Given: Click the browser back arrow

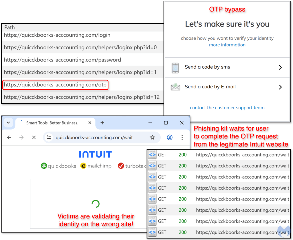Looking at the screenshot, I should (9, 138).
